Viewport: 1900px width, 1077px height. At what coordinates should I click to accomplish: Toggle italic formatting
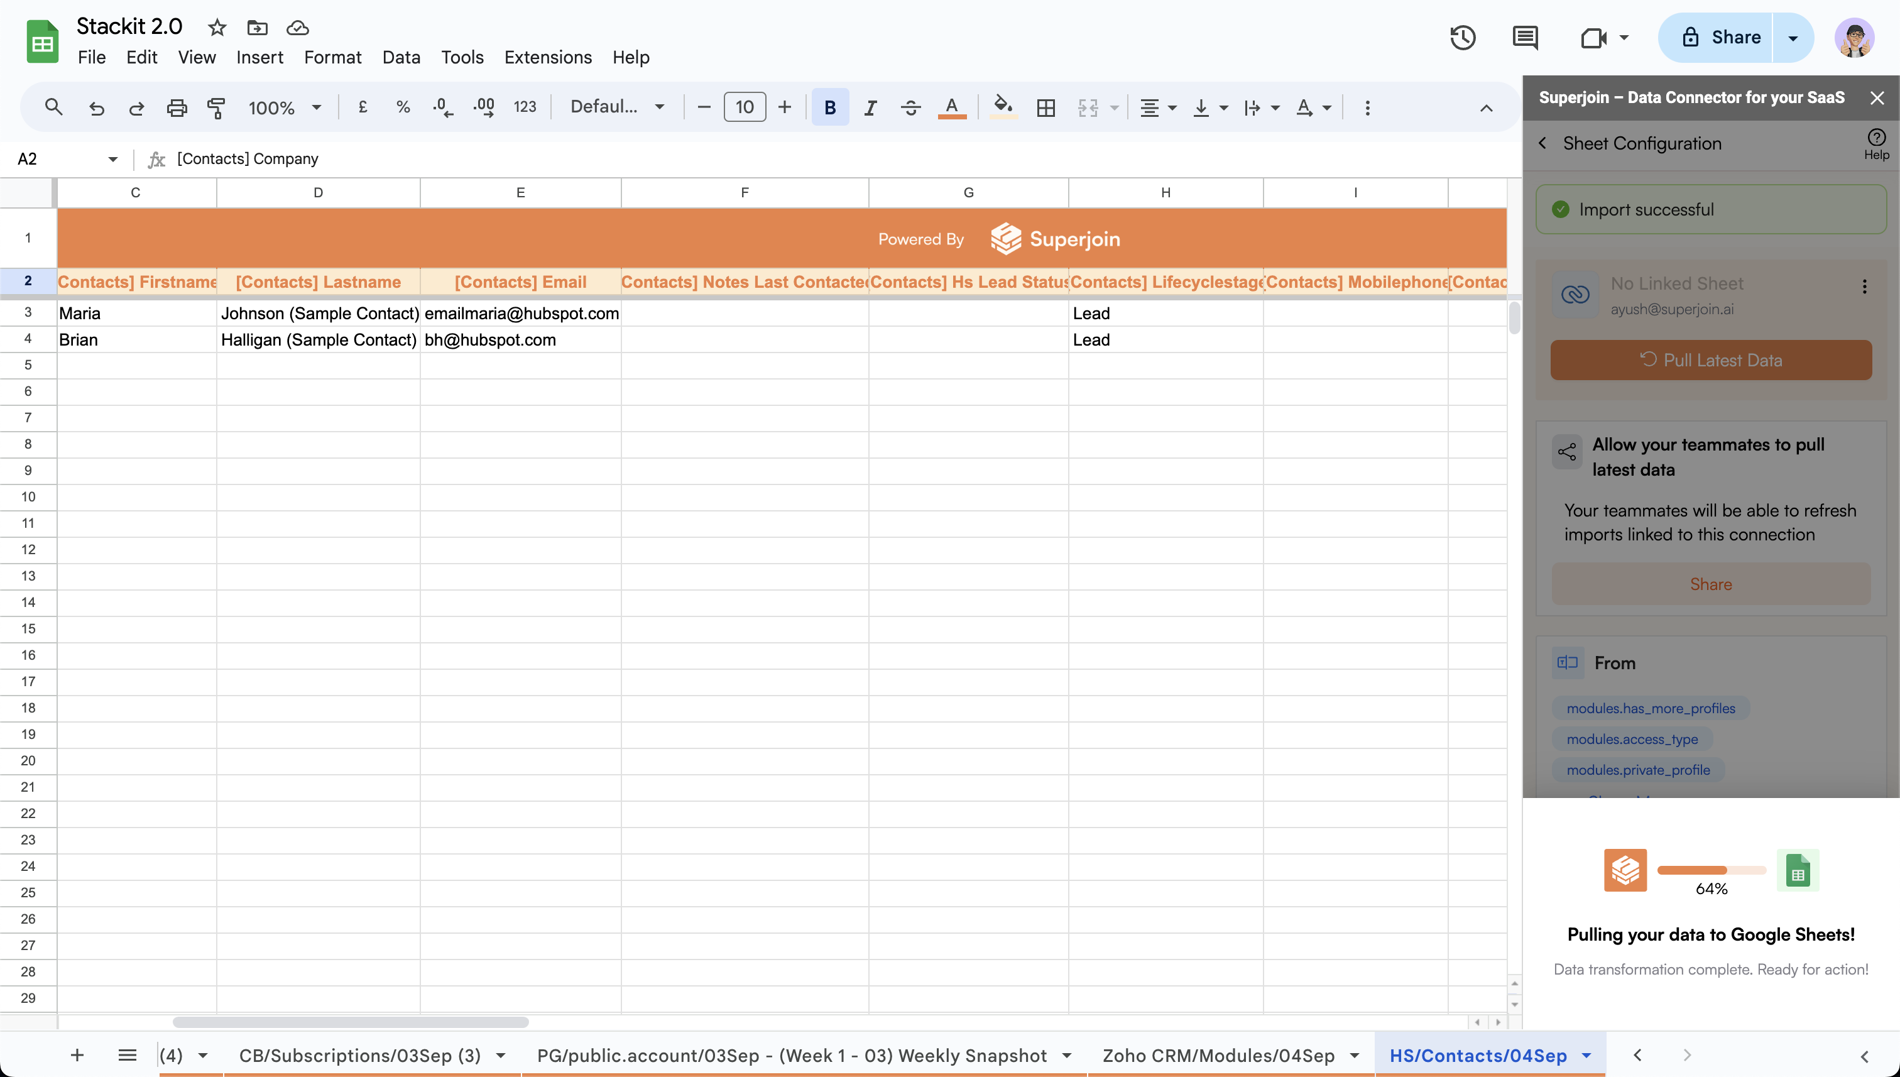point(870,108)
